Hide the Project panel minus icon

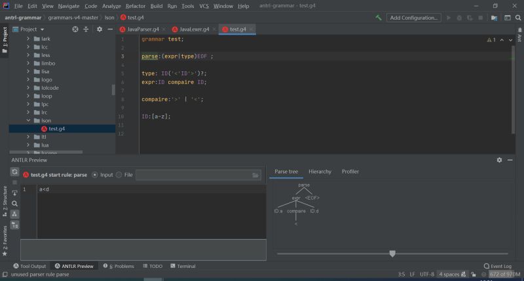click(110, 29)
